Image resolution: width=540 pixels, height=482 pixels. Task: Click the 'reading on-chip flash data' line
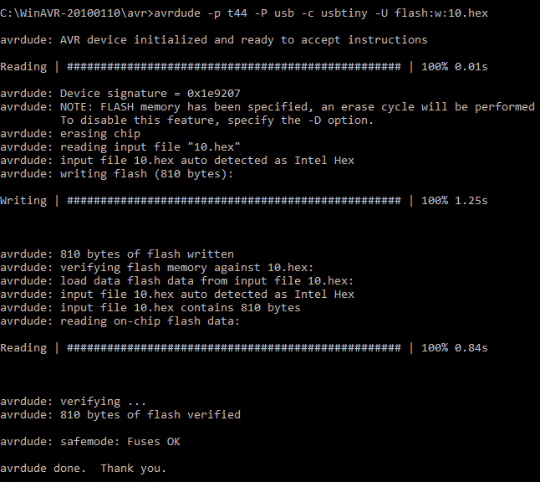[x=120, y=321]
